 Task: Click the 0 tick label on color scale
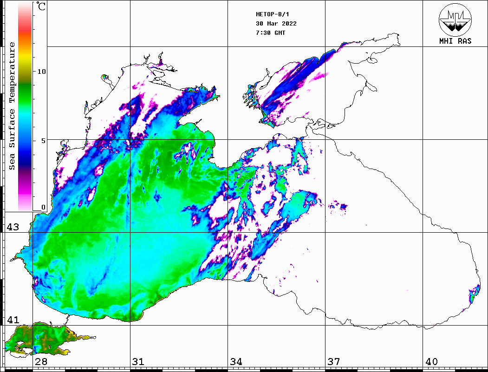(x=43, y=207)
